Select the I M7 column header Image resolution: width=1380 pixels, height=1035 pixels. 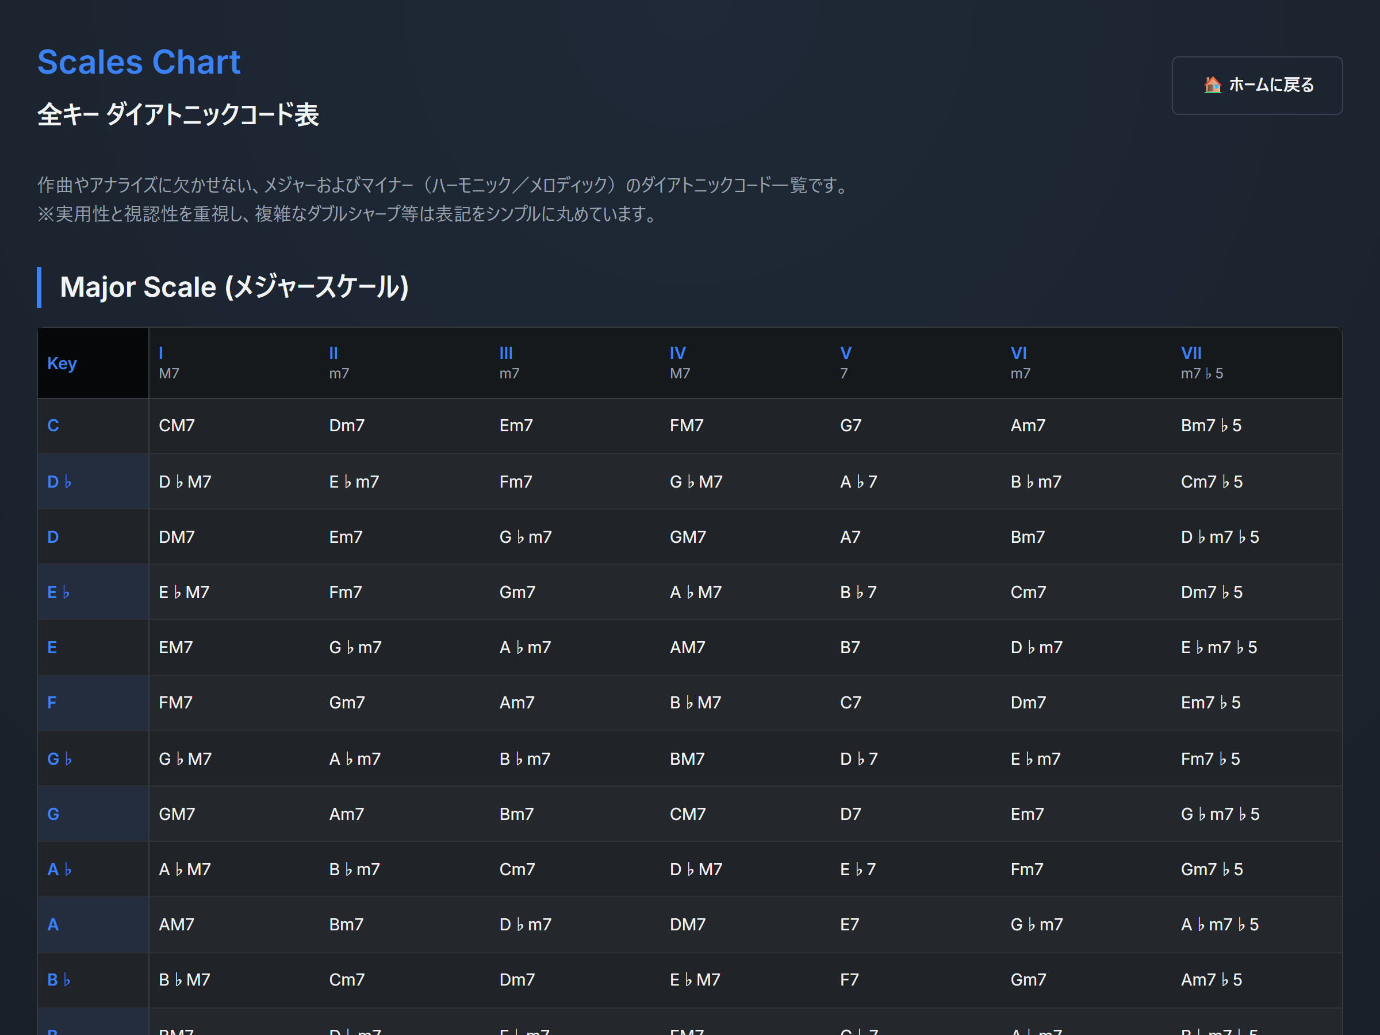coord(169,363)
